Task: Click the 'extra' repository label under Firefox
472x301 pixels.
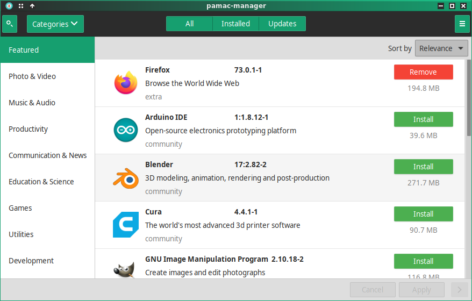Action: (x=154, y=97)
